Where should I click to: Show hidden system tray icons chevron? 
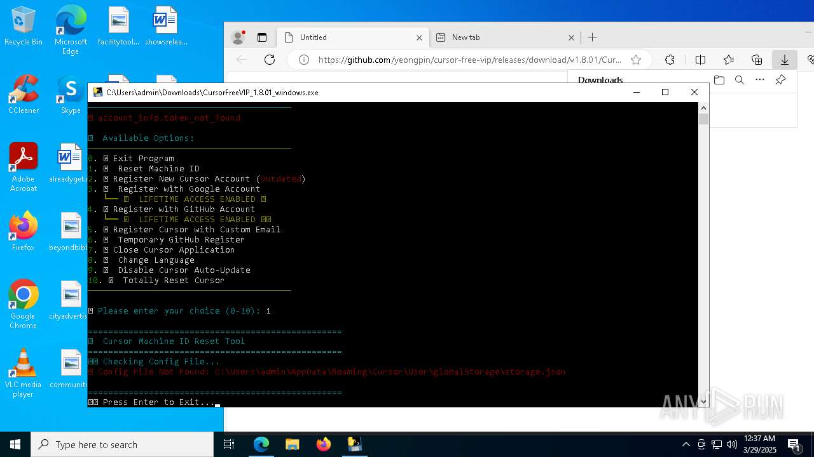tap(686, 444)
